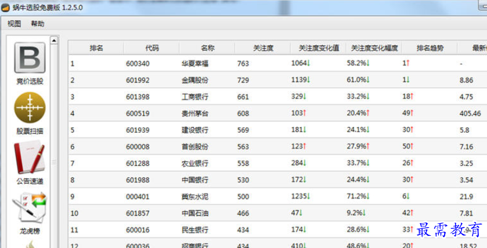487x248 pixels.
Task: Click stock code 601288
Action: pos(138,163)
